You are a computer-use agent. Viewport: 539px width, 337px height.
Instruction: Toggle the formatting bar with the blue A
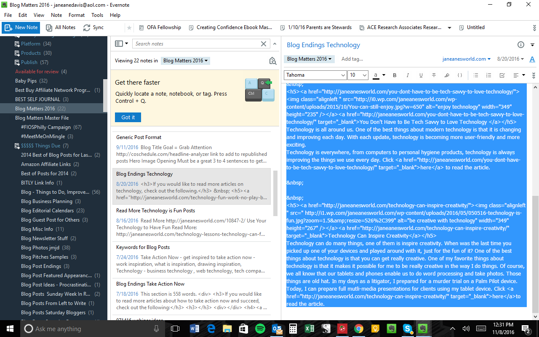tap(532, 59)
